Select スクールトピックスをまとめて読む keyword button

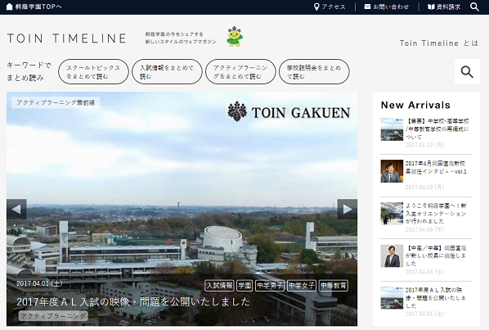pos(93,71)
